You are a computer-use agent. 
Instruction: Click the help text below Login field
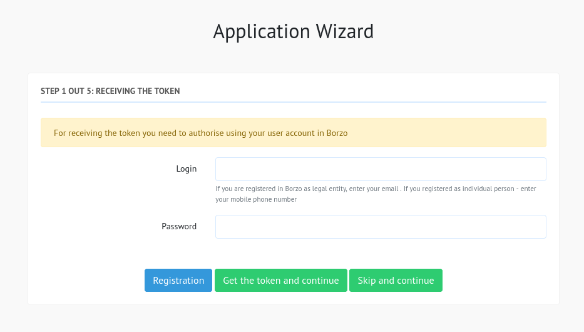376,194
